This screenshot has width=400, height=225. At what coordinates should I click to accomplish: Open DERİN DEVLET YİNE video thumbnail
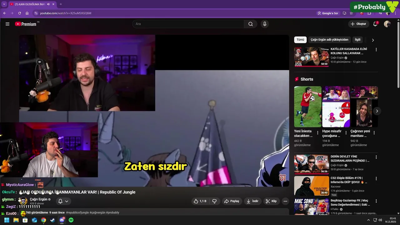[312, 164]
